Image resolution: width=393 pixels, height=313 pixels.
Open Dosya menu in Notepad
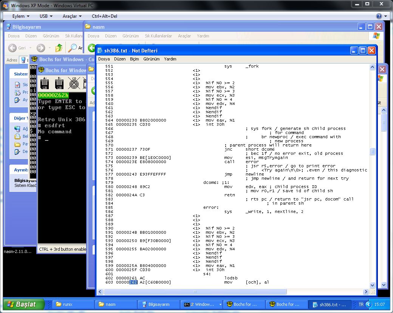pos(104,59)
